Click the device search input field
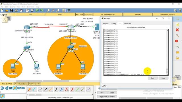This screenshot has height=102, width=182. (x=13, y=92)
